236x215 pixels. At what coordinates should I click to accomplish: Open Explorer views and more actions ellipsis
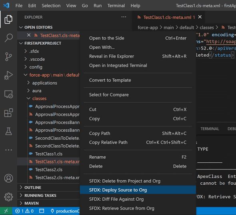[124, 17]
